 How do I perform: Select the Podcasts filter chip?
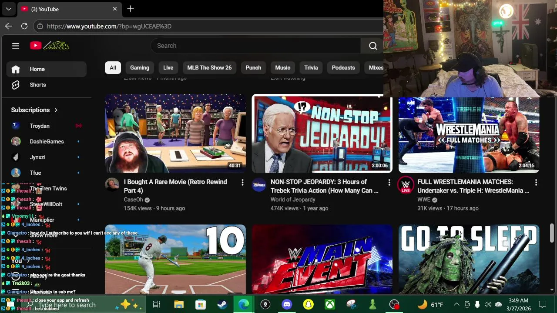coord(343,67)
